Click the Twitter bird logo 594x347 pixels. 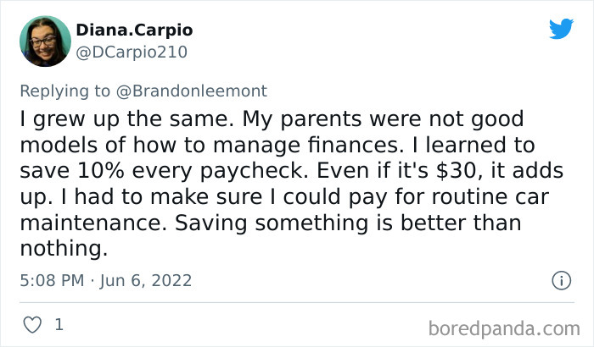561,29
